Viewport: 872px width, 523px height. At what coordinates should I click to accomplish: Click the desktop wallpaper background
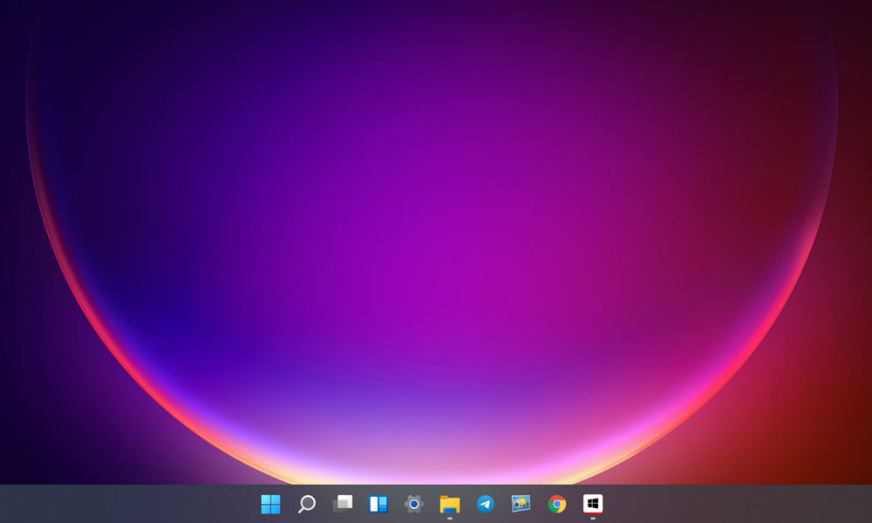436,244
